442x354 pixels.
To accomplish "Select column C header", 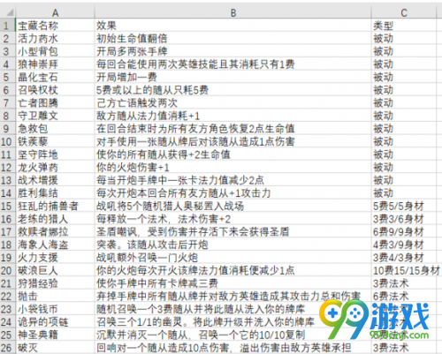I will (x=404, y=12).
